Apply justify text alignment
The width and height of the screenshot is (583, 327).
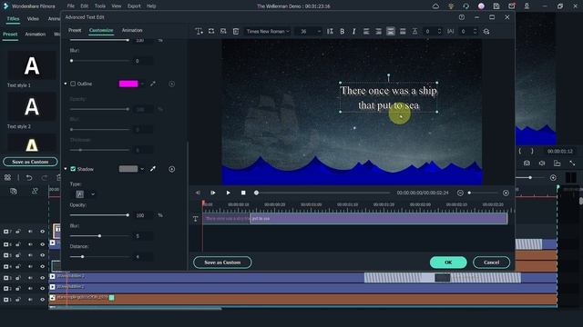coord(403,32)
